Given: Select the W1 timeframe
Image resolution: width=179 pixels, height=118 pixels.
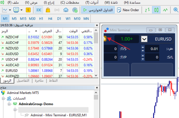Looking at the screenshot, I should coord(68,19).
